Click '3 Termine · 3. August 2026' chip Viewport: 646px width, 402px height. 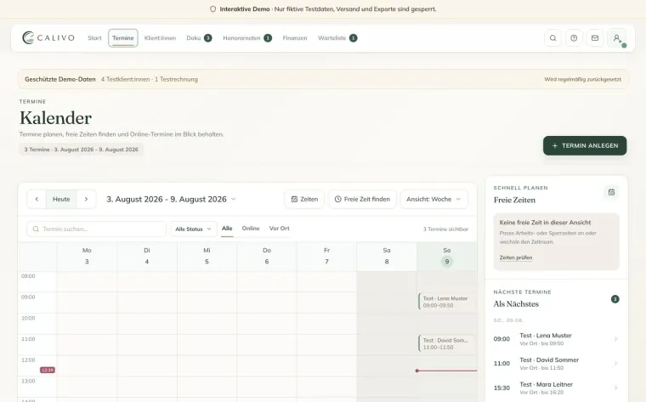pos(81,150)
